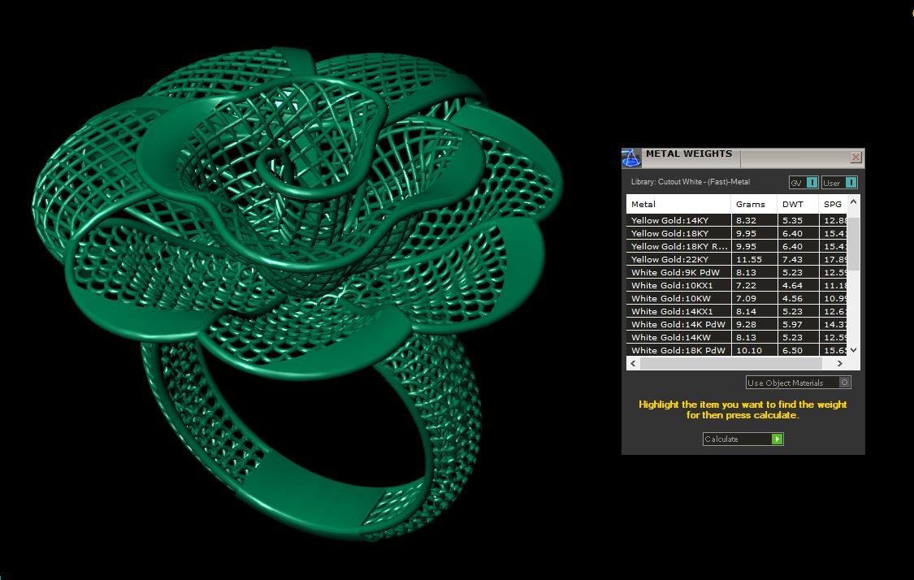
Task: Click the 10.10 grams value
Action: click(749, 350)
